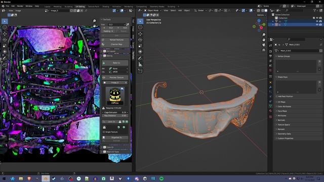
Task: Open the Image menu in the image editor
Action: coord(18,11)
